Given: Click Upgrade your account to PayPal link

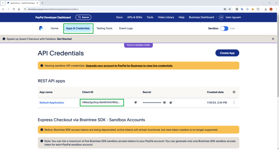Looking at the screenshot, I should click(129, 66).
